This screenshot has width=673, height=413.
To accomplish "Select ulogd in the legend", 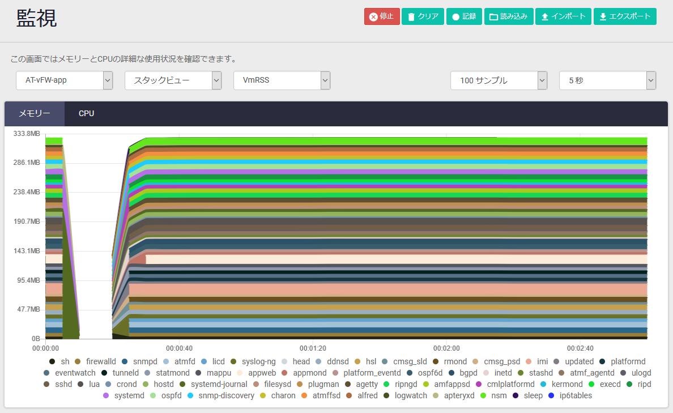I will [x=636, y=373].
